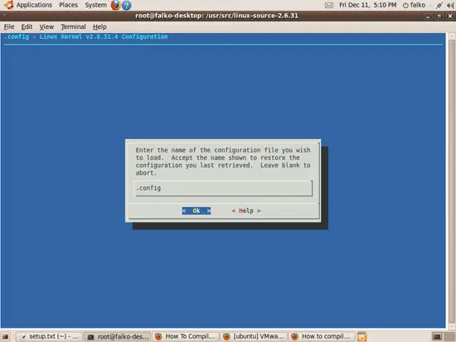Click the Ubuntu logo icon

click(x=8, y=5)
